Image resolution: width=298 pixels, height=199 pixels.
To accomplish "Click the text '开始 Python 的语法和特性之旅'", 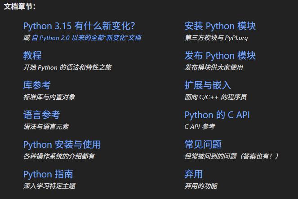I will (67, 67).
